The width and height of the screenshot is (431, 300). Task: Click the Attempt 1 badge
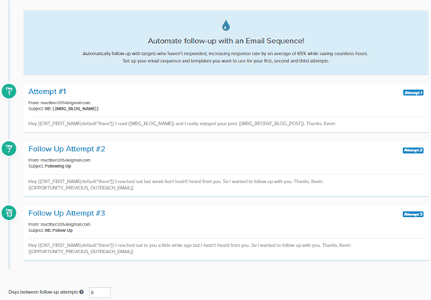(x=413, y=93)
